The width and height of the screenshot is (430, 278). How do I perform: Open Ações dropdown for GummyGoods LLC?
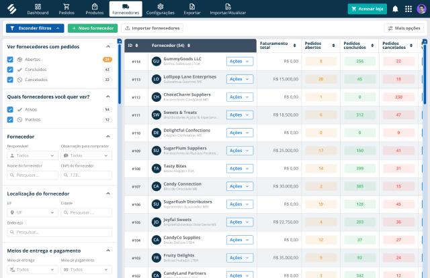[240, 61]
